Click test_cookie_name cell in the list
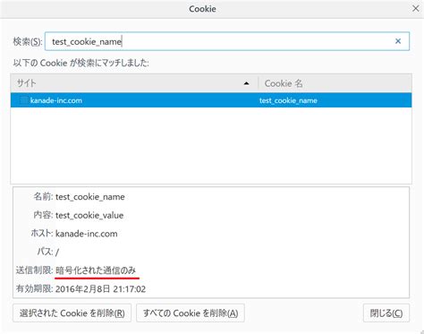 pos(288,100)
